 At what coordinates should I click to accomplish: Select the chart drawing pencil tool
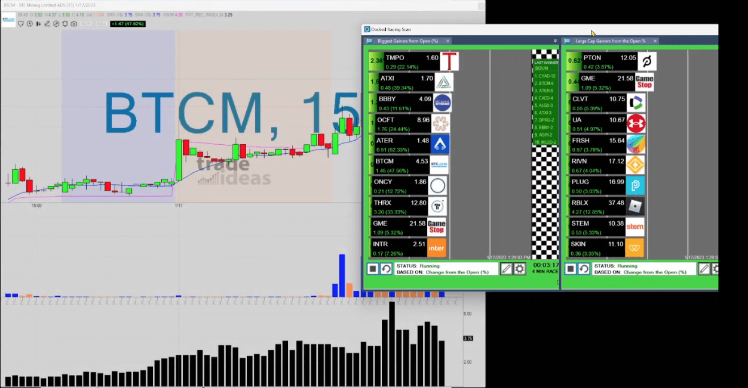(x=47, y=24)
